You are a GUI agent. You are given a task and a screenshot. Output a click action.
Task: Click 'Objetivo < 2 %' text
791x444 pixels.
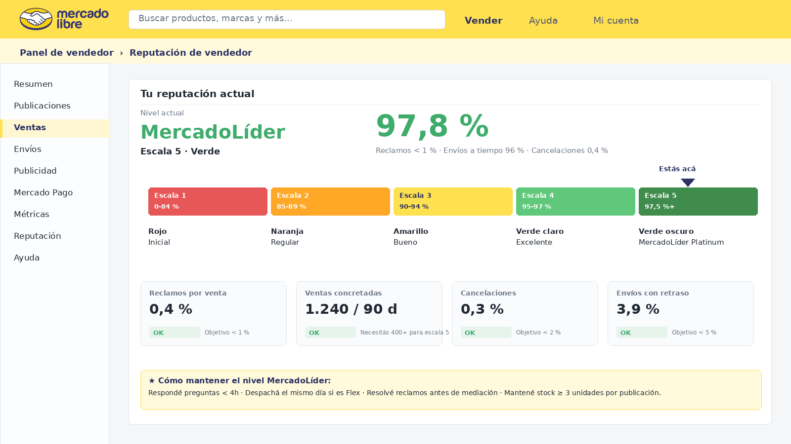point(538,333)
